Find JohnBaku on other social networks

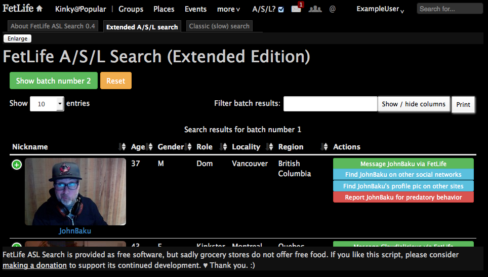403,174
